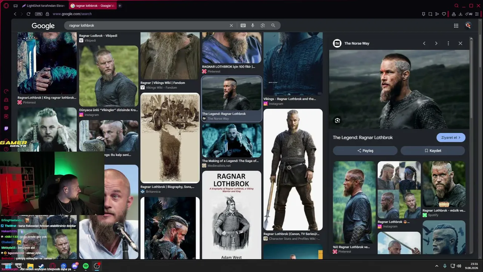
Task: Open related Spotify müzik Ragnar image
Action: (x=444, y=184)
